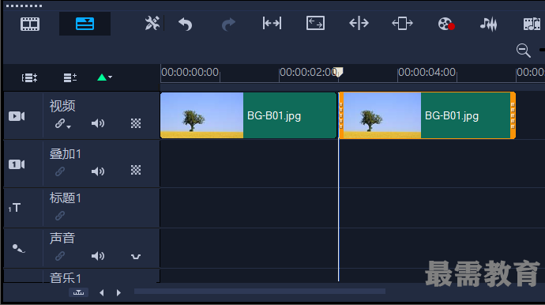Switch to Storyboard view
Screen dimensions: 545x305
pyautogui.click(x=30, y=24)
